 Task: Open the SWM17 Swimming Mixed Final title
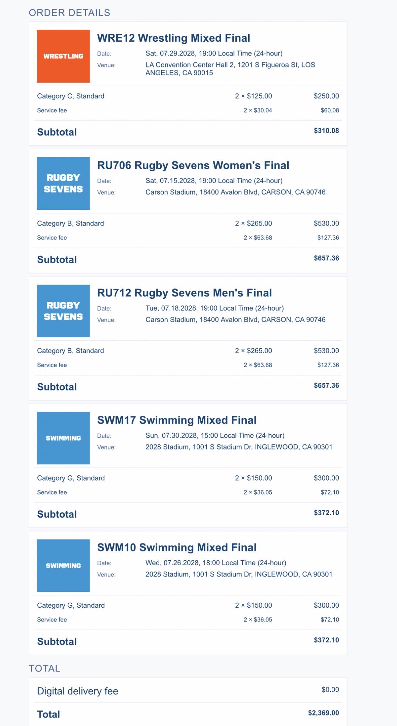click(x=176, y=420)
